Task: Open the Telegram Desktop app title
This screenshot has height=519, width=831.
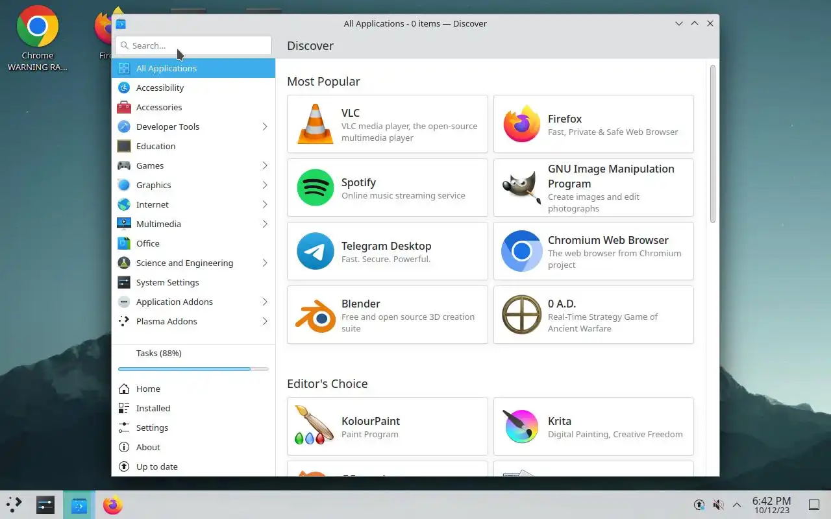Action: click(x=386, y=246)
